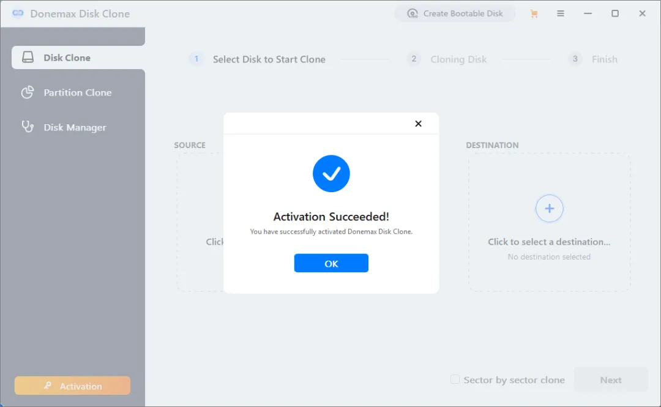Viewport: 661px width, 407px height.
Task: Minimize the Donemax window
Action: 588,13
